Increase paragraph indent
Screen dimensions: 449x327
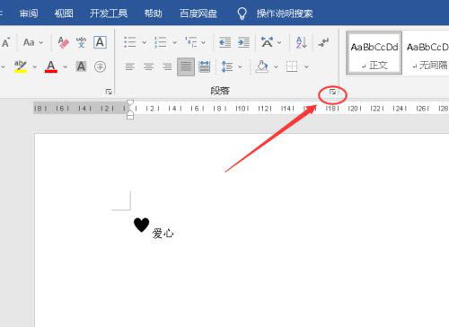pyautogui.click(x=243, y=42)
